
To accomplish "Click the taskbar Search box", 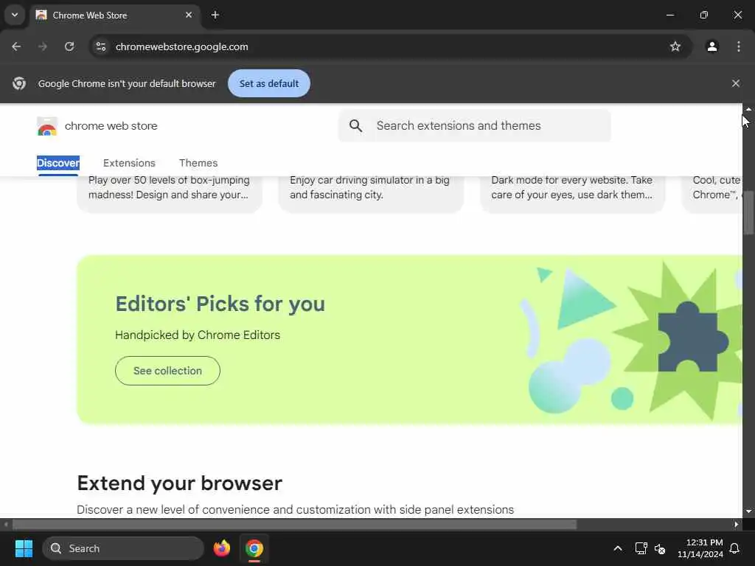I will pos(123,548).
